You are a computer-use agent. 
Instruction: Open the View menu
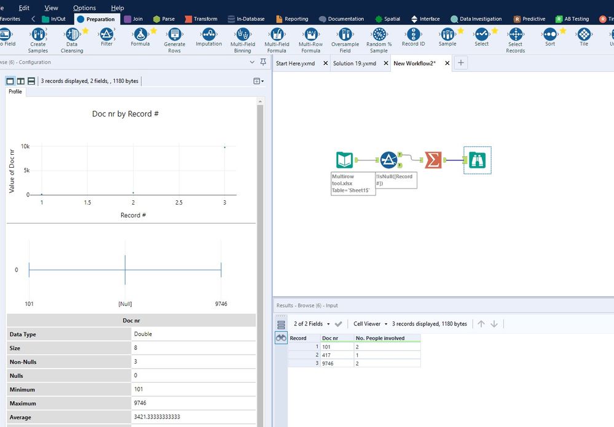(51, 8)
